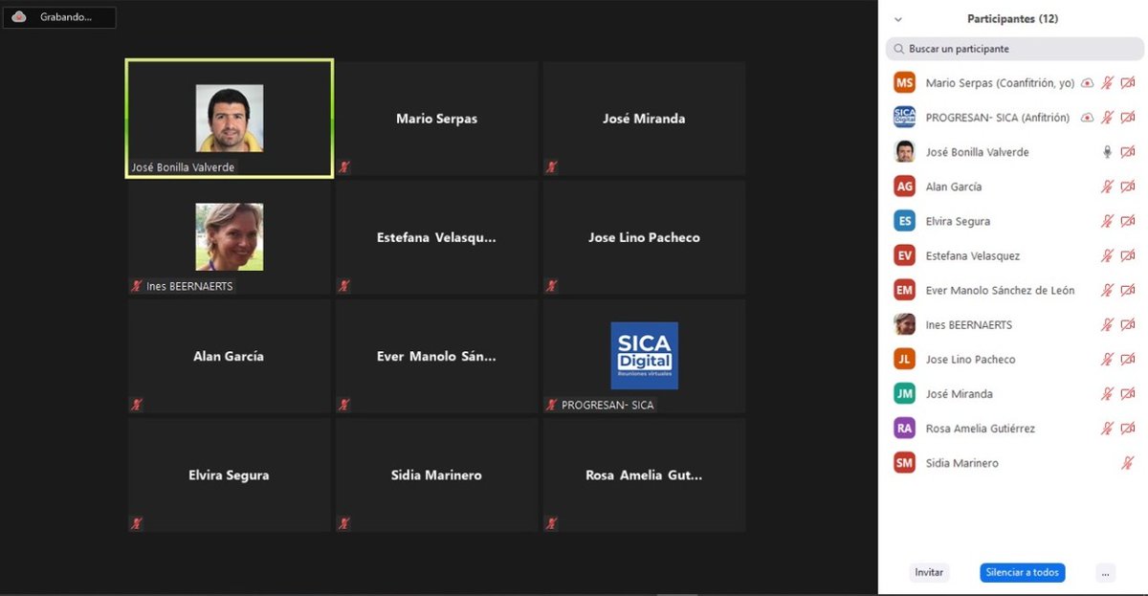The height and width of the screenshot is (596, 1148).
Task: Click Rosa Amelia Gutiérrez camera-off icon
Action: click(x=1128, y=428)
